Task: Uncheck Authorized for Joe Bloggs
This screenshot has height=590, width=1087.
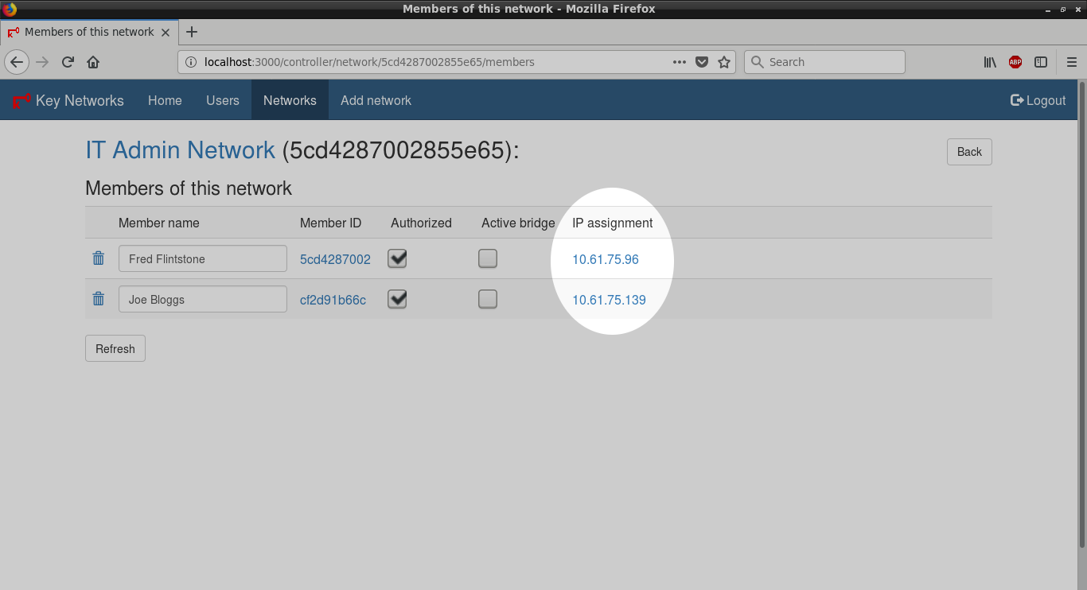Action: point(397,299)
